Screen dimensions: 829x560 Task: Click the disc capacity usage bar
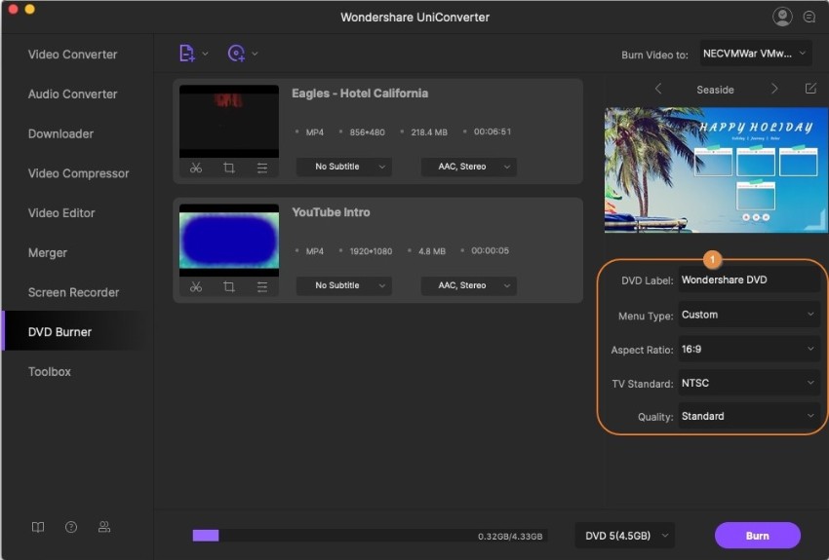(370, 536)
